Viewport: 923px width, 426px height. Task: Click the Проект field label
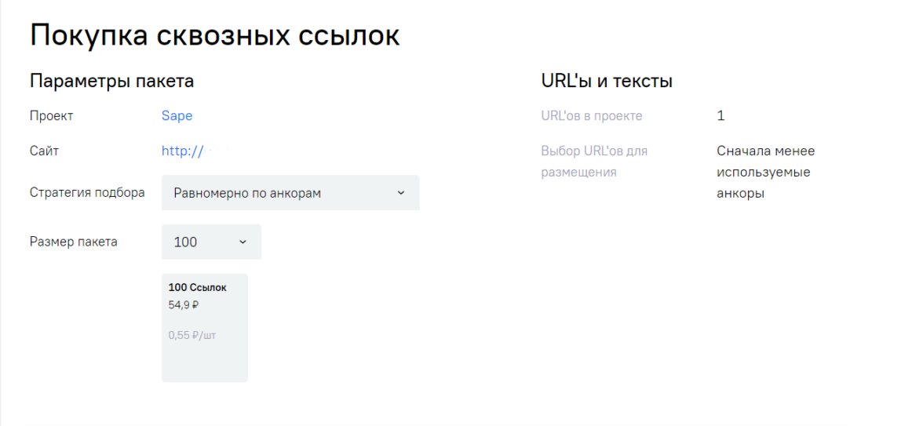51,116
